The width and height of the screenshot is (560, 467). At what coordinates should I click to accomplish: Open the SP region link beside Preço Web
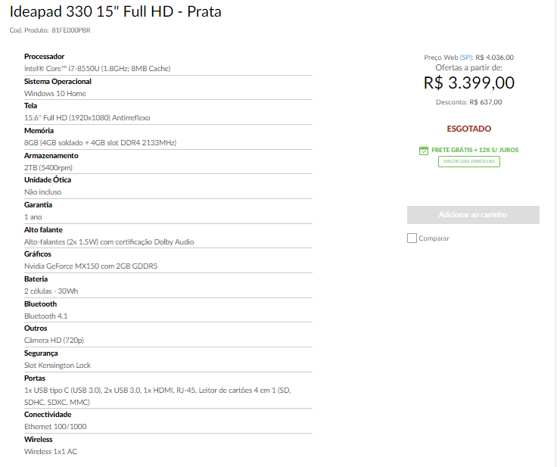coord(465,58)
